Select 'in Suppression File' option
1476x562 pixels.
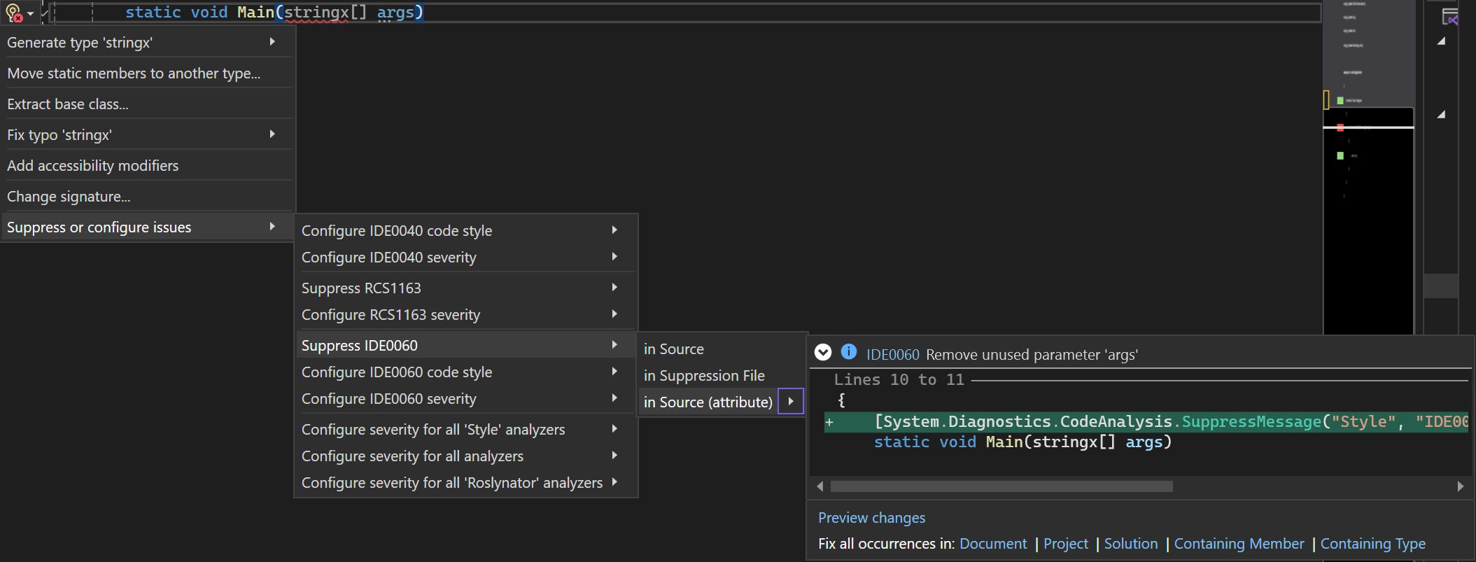coord(704,376)
